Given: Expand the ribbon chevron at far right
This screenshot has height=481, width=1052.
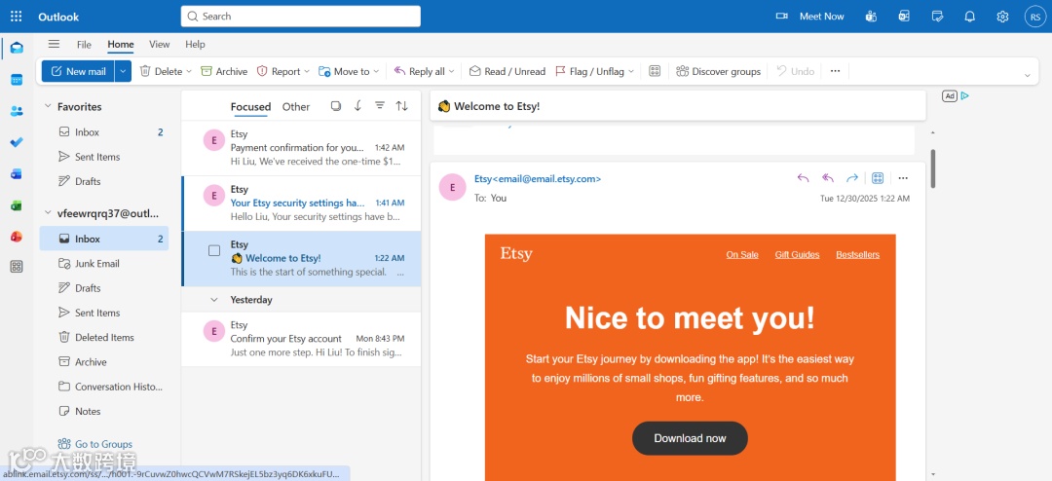Looking at the screenshot, I should click(x=1028, y=75).
